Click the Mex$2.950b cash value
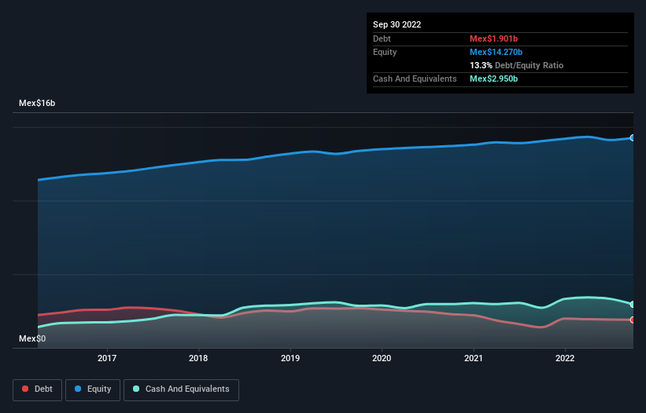Viewport: 646px width, 413px height. tap(493, 79)
